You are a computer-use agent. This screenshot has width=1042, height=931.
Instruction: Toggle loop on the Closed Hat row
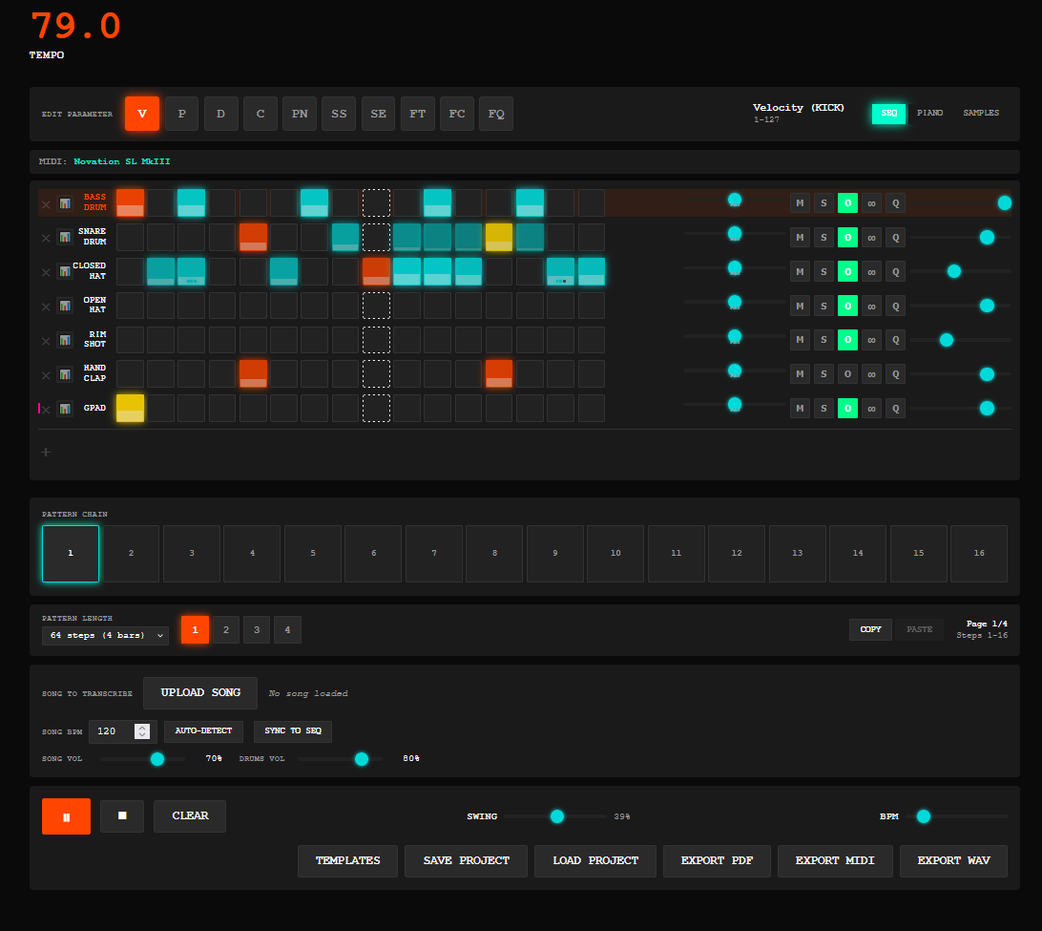point(871,271)
